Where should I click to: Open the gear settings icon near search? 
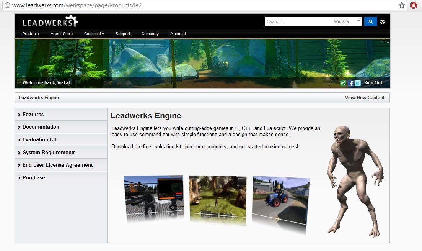point(383,22)
